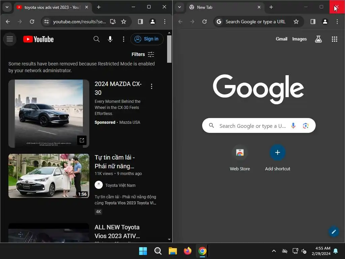Reload the YouTube page

pos(32,22)
